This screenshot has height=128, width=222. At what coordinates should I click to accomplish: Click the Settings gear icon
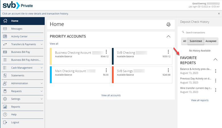pos(5,99)
